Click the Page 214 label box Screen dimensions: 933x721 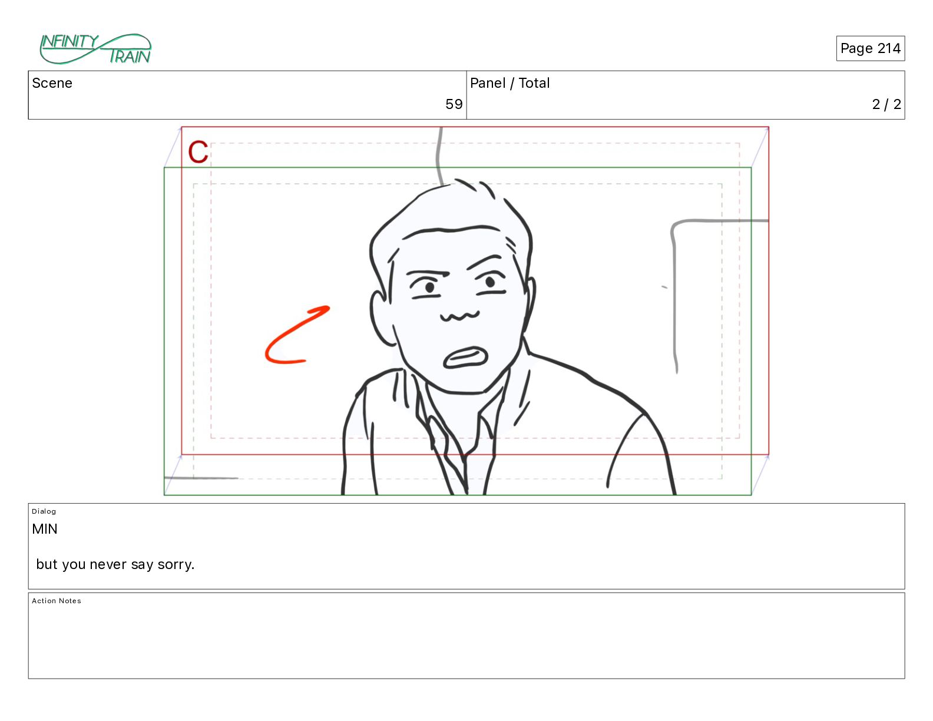tap(870, 48)
